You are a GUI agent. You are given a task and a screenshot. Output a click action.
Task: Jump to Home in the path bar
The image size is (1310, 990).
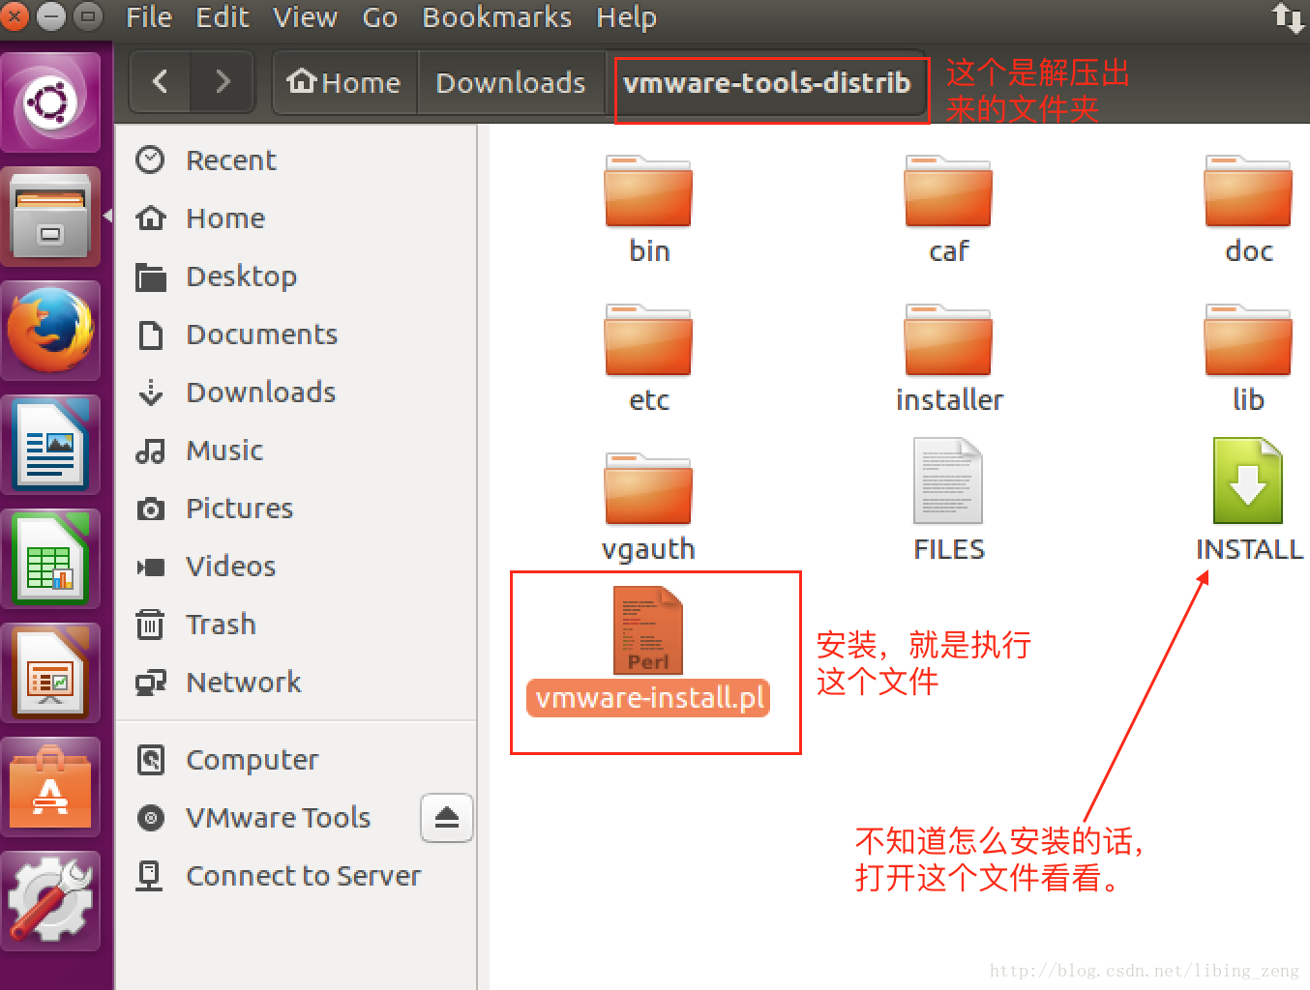point(344,82)
